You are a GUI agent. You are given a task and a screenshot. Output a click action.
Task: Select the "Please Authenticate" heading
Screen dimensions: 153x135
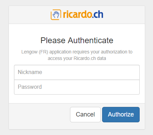[77, 40]
